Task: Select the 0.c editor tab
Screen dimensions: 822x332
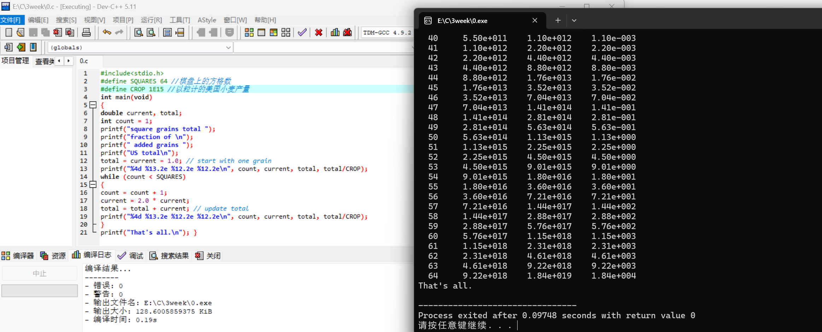Action: tap(84, 61)
